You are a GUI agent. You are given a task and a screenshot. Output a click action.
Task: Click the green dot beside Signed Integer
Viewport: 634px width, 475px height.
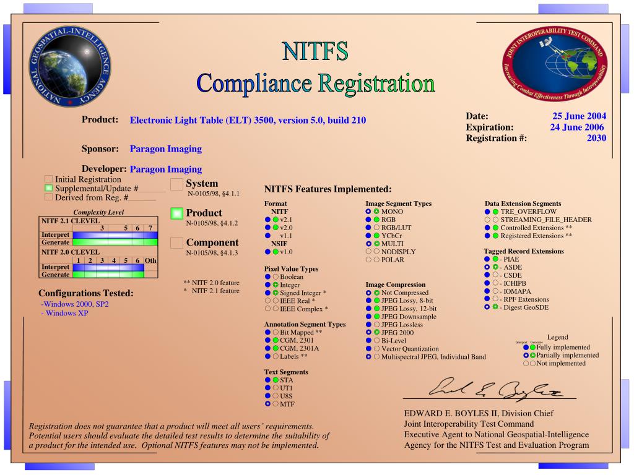point(276,293)
